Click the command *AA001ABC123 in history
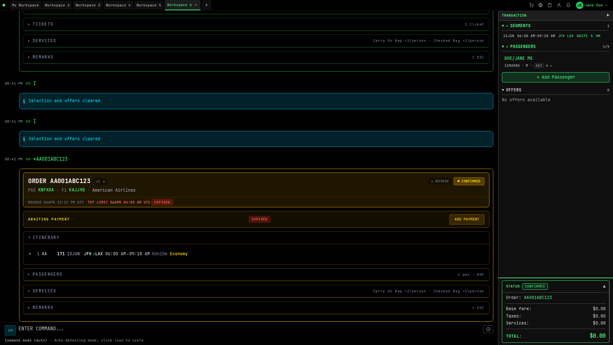Screen dimensions: 613x345 coord(50,159)
